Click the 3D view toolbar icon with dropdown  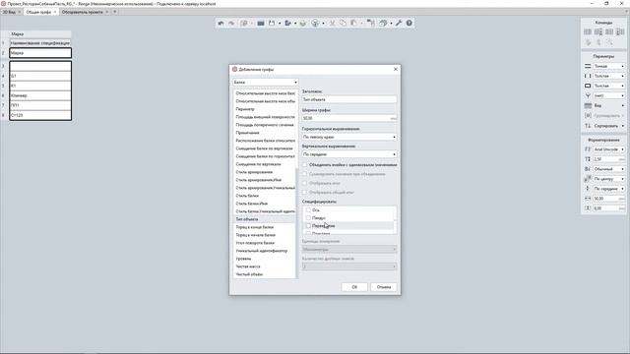pos(383,24)
